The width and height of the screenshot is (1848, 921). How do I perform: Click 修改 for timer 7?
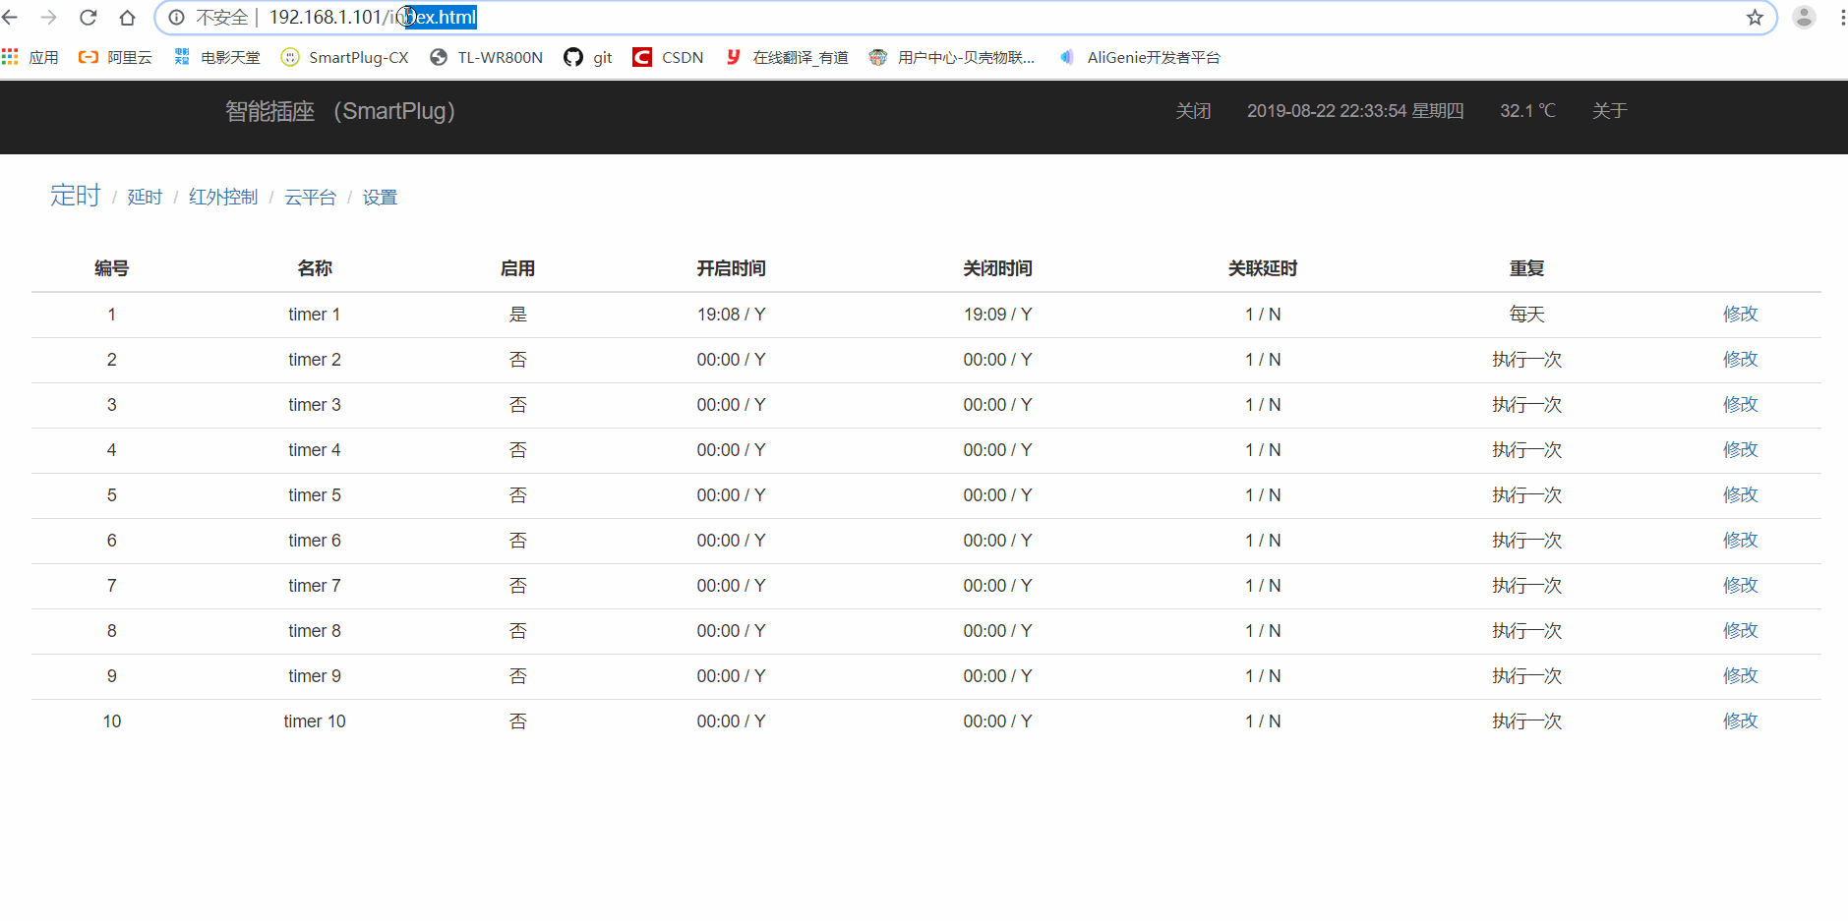click(x=1740, y=586)
